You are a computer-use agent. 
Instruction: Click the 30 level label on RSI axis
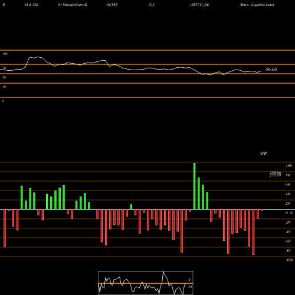(x=4, y=87)
